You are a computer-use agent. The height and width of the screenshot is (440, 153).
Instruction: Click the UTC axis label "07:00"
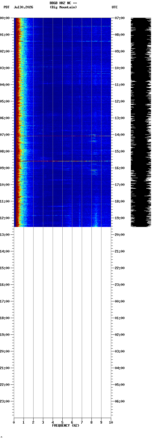pos(119,18)
